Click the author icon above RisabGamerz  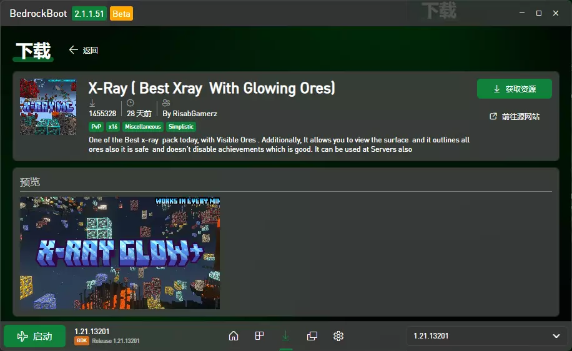[166, 103]
